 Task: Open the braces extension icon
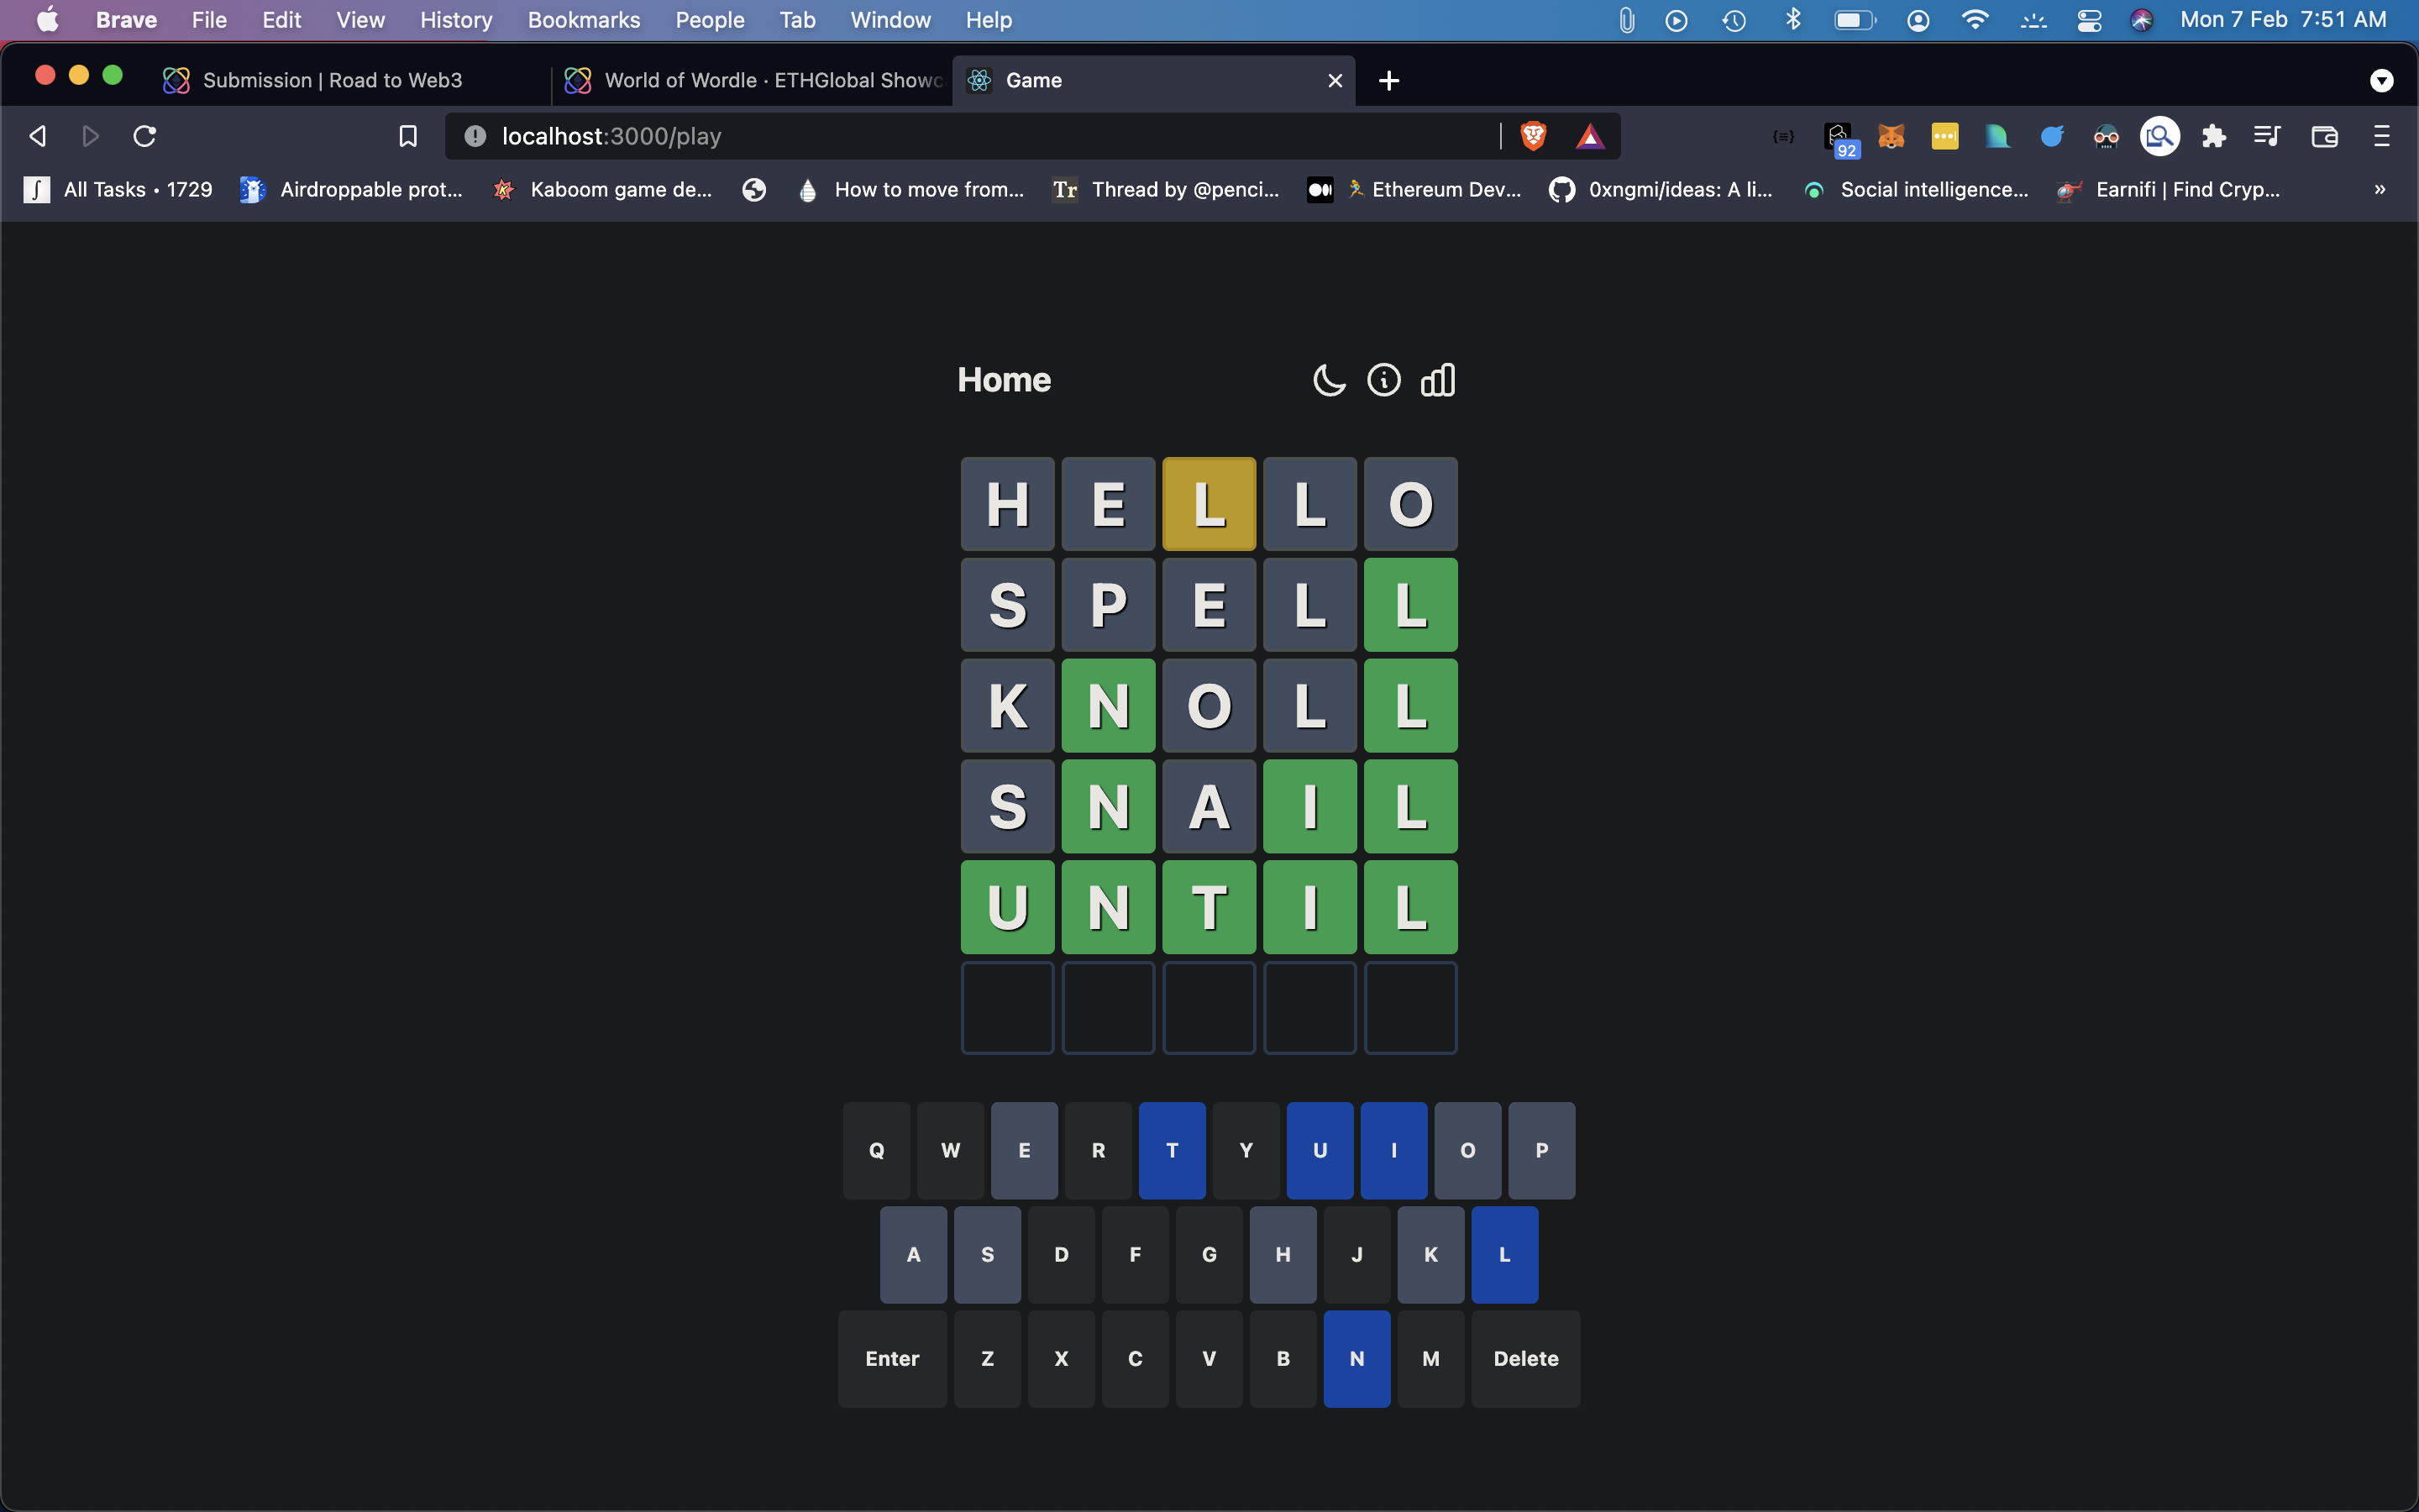point(1783,136)
